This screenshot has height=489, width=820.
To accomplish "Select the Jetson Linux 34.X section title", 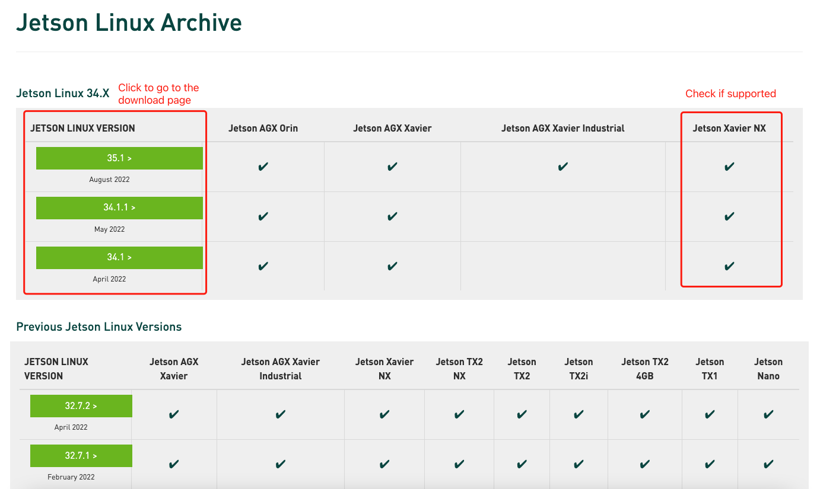I will [63, 93].
